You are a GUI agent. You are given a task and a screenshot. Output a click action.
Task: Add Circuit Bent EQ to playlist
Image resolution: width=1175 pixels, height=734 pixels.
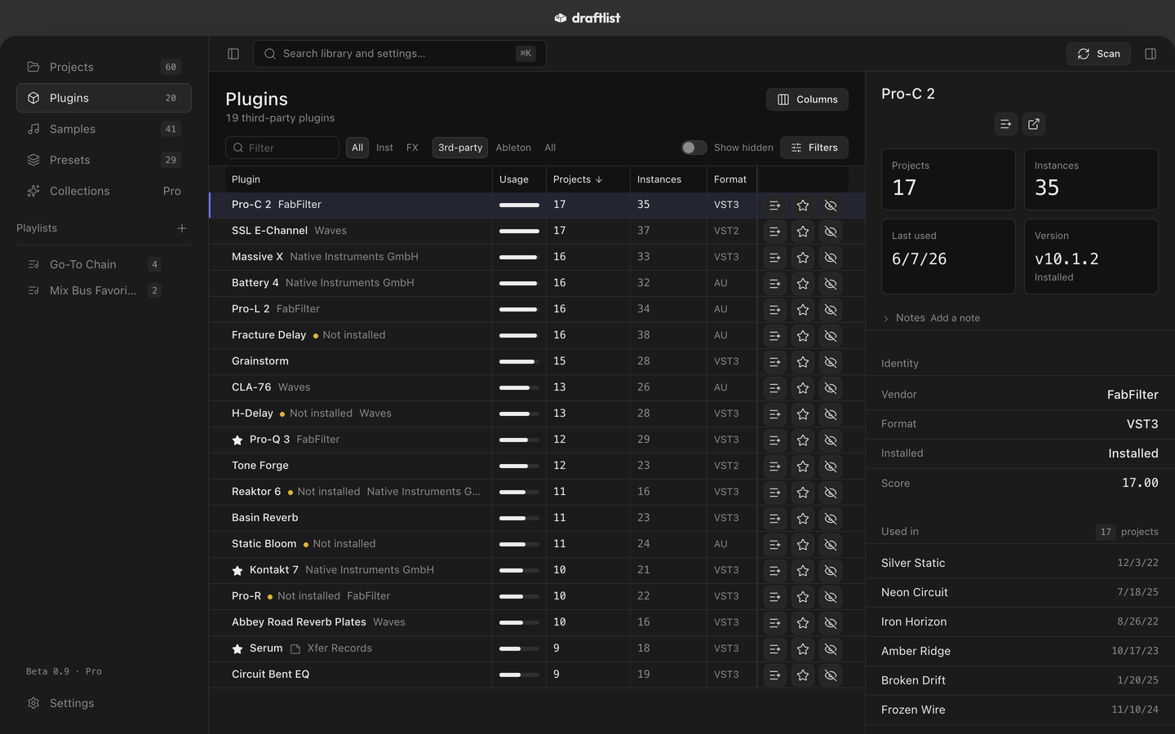(775, 675)
